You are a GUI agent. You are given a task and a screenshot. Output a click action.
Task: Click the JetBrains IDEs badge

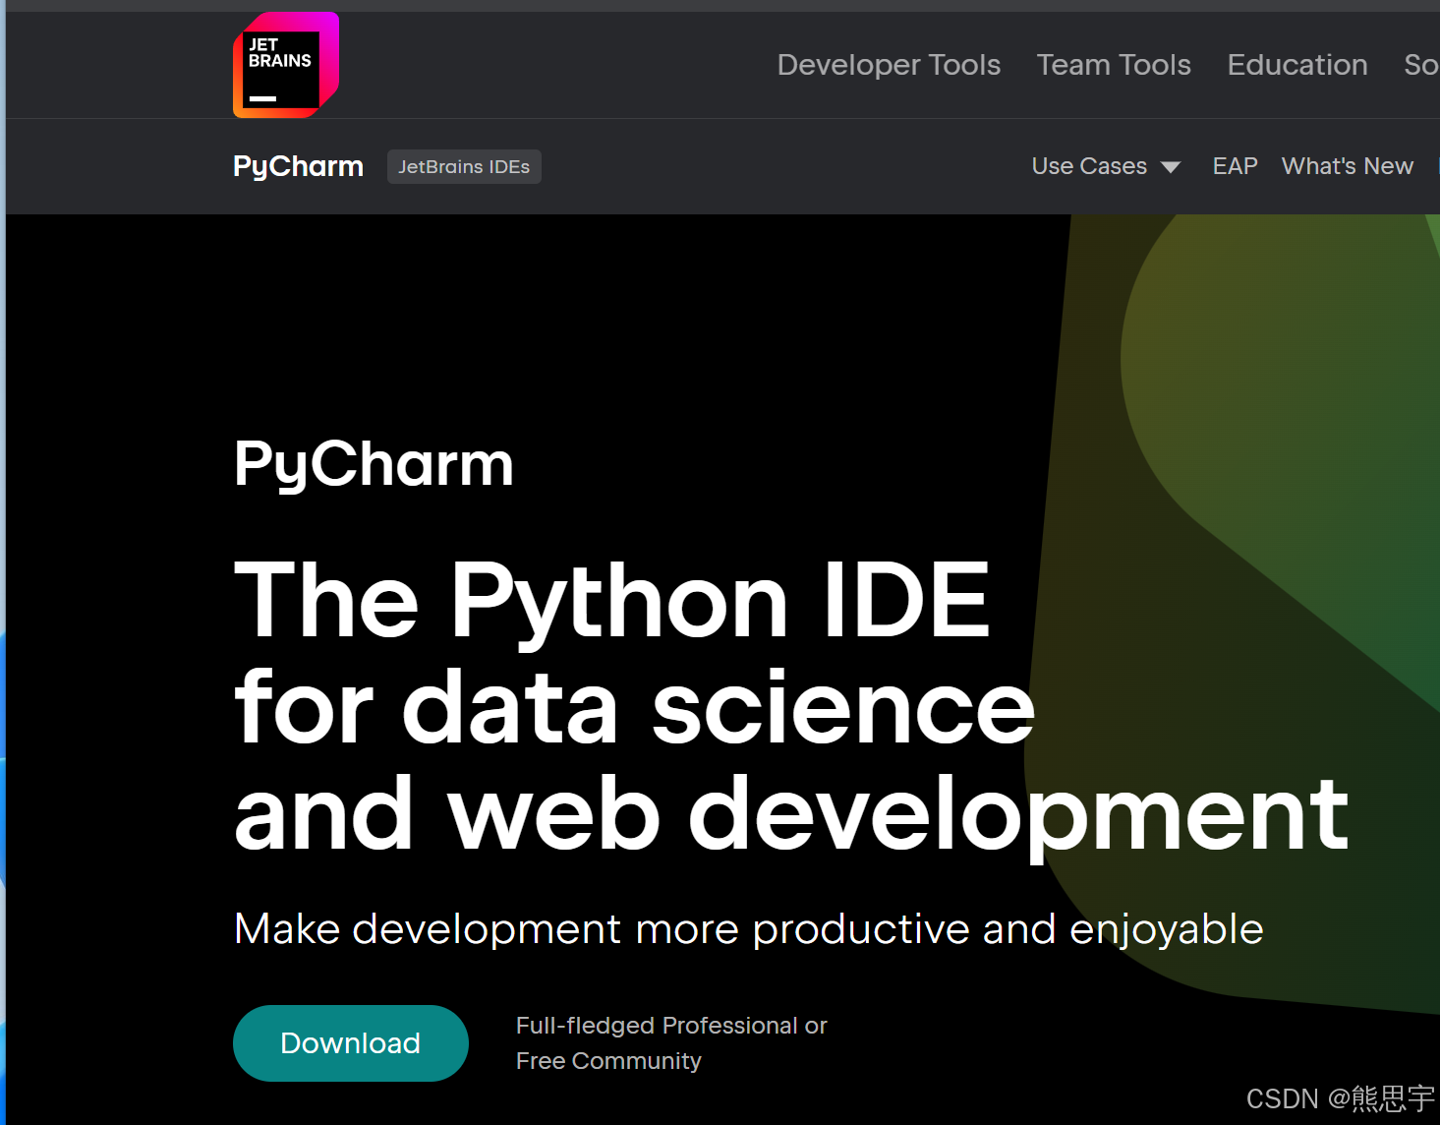[x=464, y=166]
